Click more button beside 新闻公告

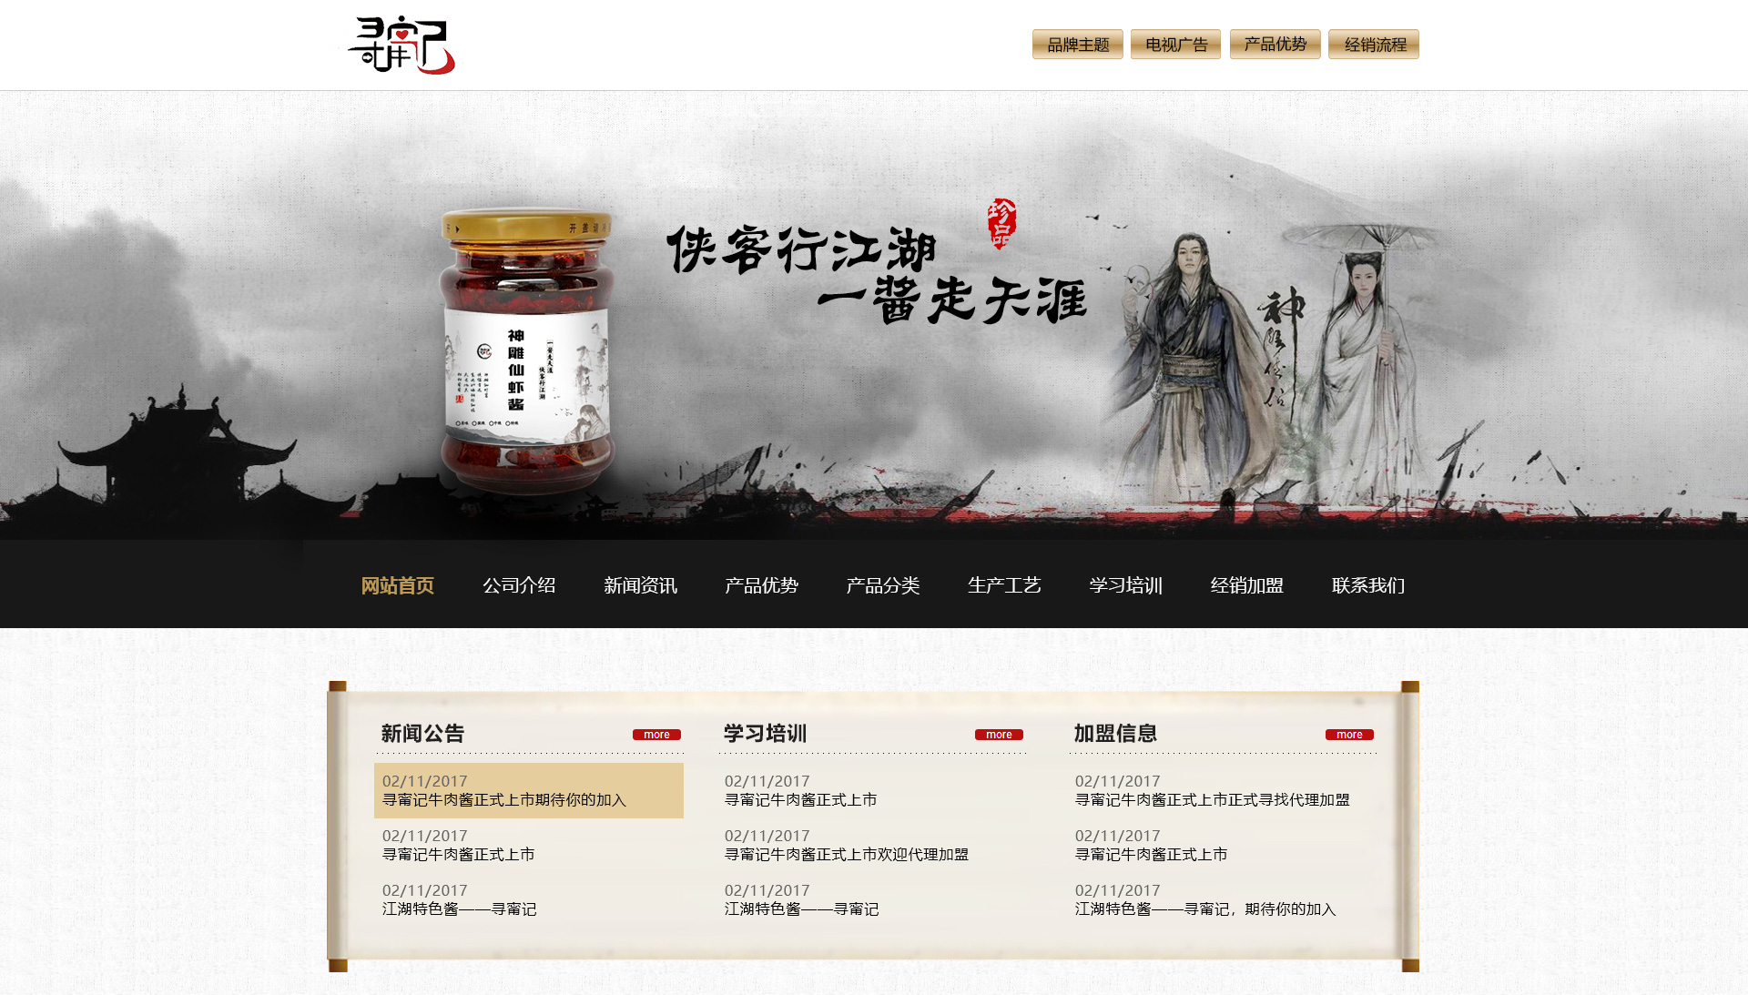(x=656, y=735)
